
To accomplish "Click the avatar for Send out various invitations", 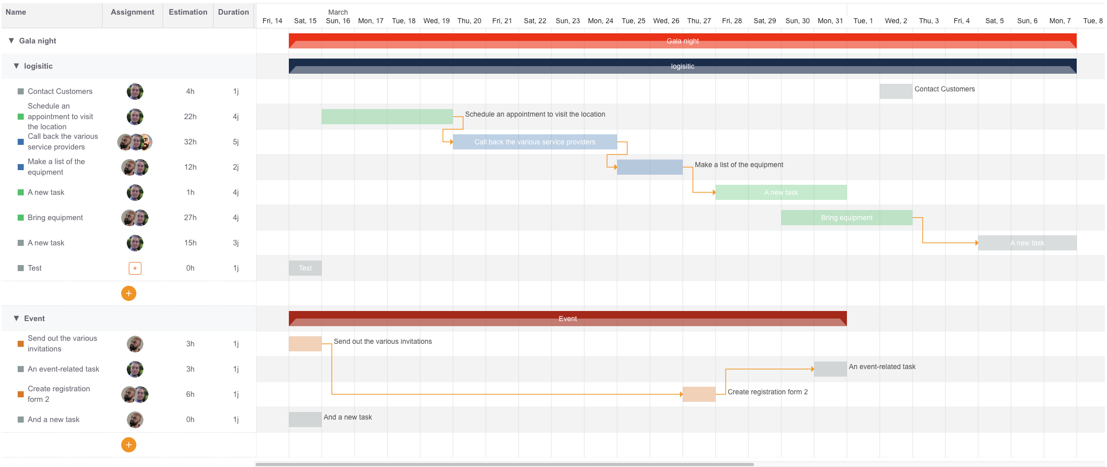I will pos(135,344).
